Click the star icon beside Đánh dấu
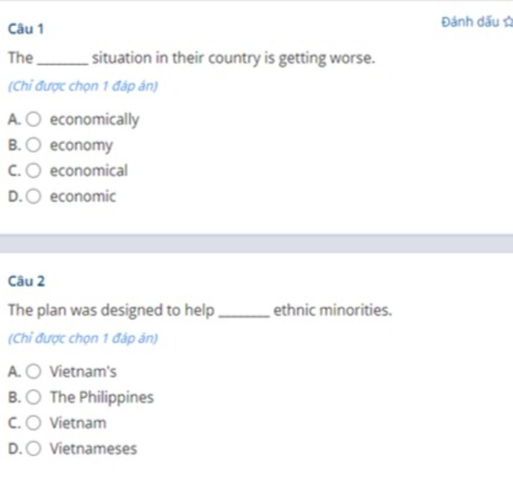 508,22
